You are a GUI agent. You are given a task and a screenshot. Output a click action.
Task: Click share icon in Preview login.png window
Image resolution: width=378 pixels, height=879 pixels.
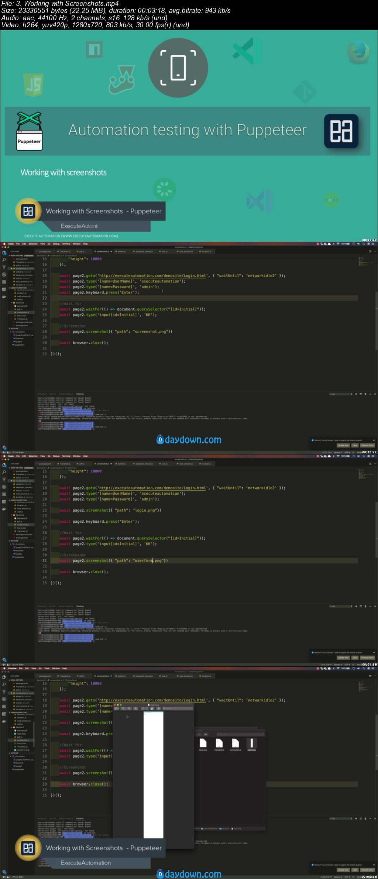(135, 708)
